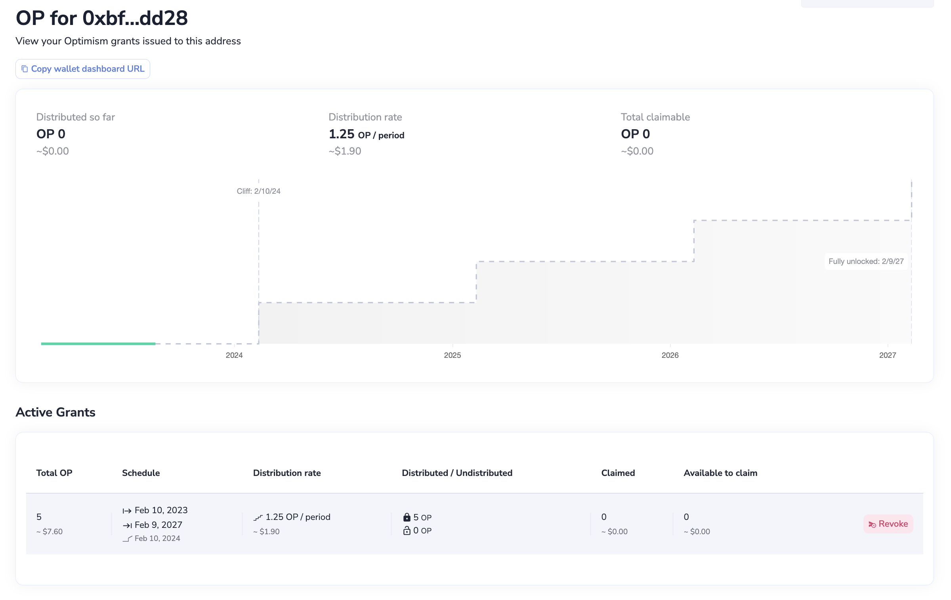Click the cliff icon beside Feb 10, 2024
The height and width of the screenshot is (600, 951).
pos(127,539)
